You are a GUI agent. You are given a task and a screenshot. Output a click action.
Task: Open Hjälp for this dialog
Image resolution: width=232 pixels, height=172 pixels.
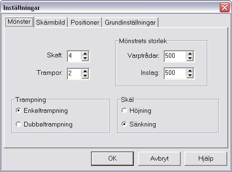point(205,158)
